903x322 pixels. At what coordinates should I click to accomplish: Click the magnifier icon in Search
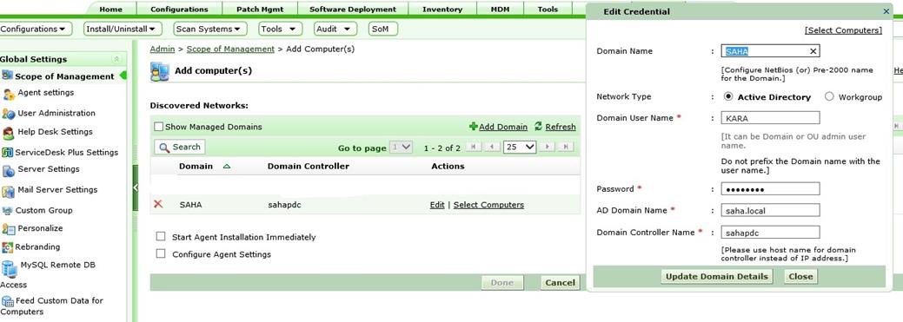click(x=164, y=148)
